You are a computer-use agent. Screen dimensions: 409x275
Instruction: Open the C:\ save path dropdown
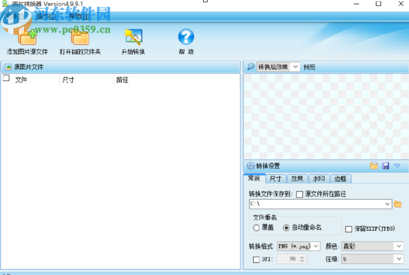pos(388,204)
